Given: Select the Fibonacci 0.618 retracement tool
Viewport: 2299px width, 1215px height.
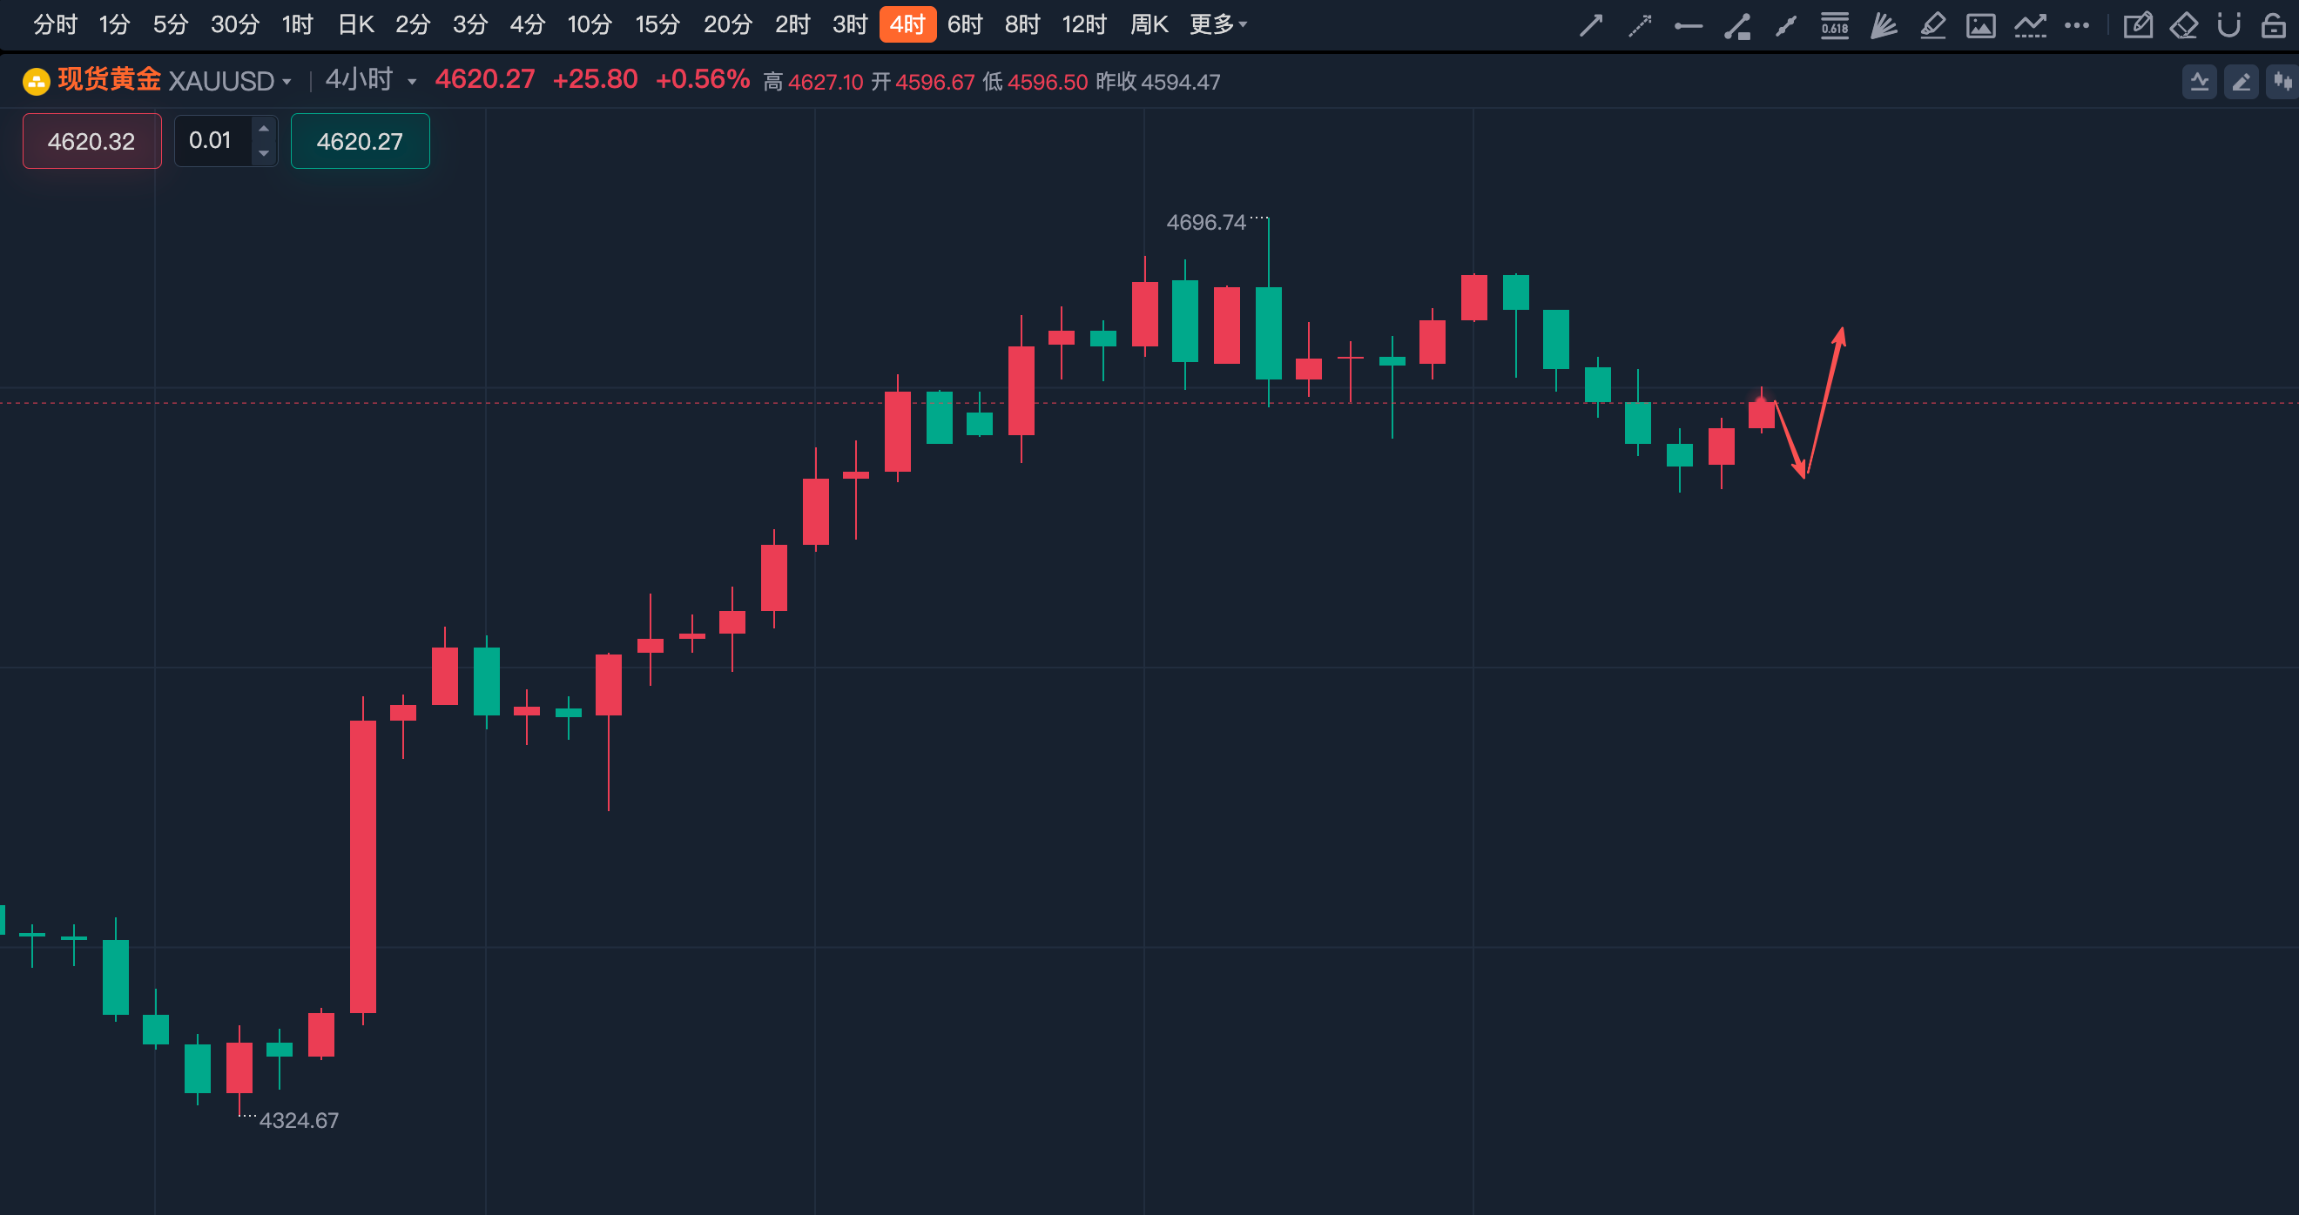Looking at the screenshot, I should coord(1835,25).
